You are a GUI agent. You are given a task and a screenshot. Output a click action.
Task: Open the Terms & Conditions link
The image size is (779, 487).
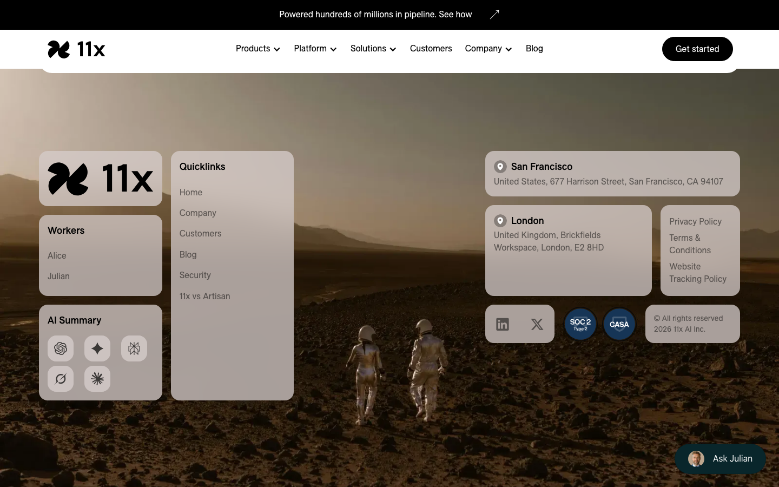tap(690, 244)
